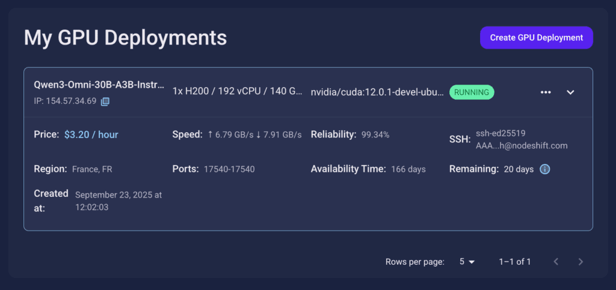Click the reliability value 99.34%
This screenshot has height=290, width=616.
[x=375, y=134]
